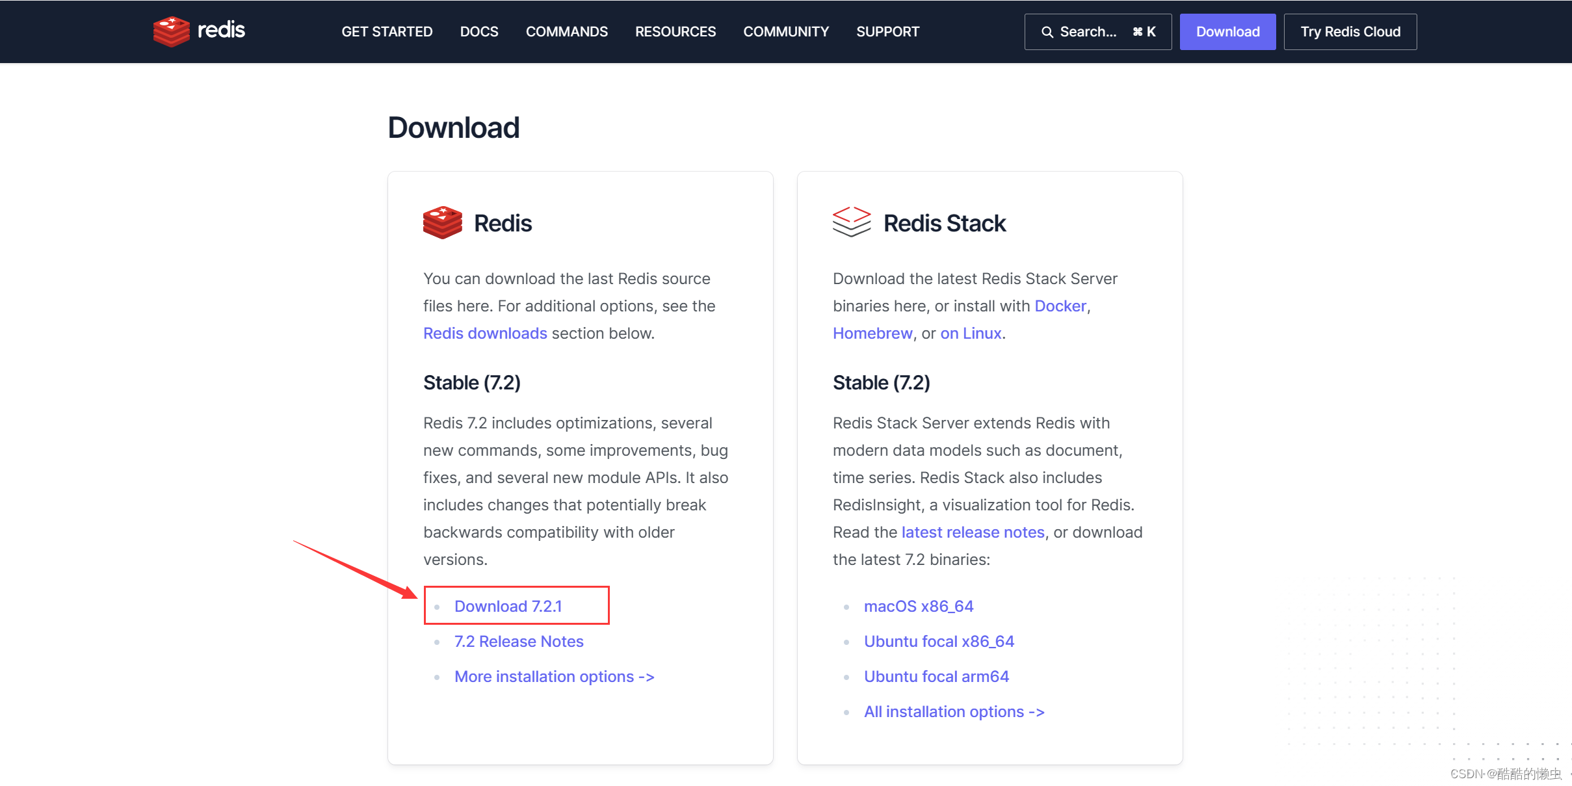Screen dimensions: 1572x786
Task: Click the red Redis cube icon in card
Action: pos(442,223)
